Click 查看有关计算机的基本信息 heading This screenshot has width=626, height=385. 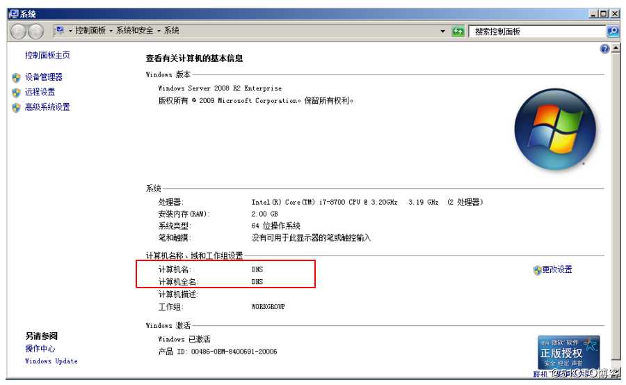click(x=194, y=58)
